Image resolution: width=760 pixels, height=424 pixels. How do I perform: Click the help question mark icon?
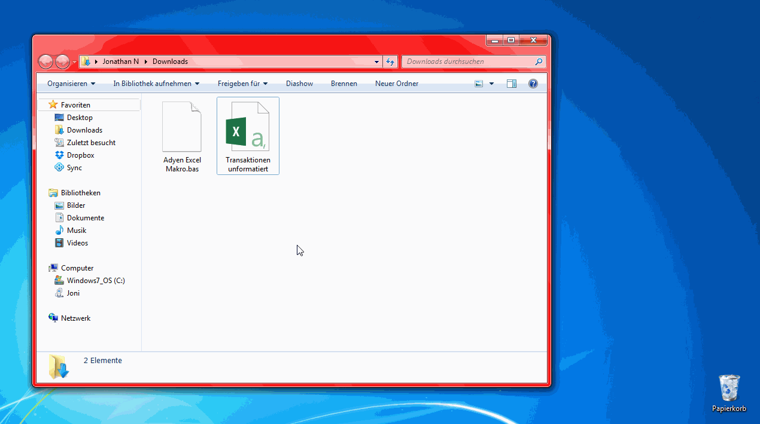533,84
